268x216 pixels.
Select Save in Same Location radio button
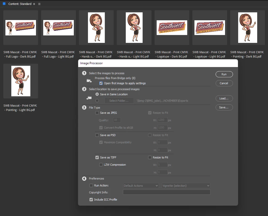[x=97, y=94]
